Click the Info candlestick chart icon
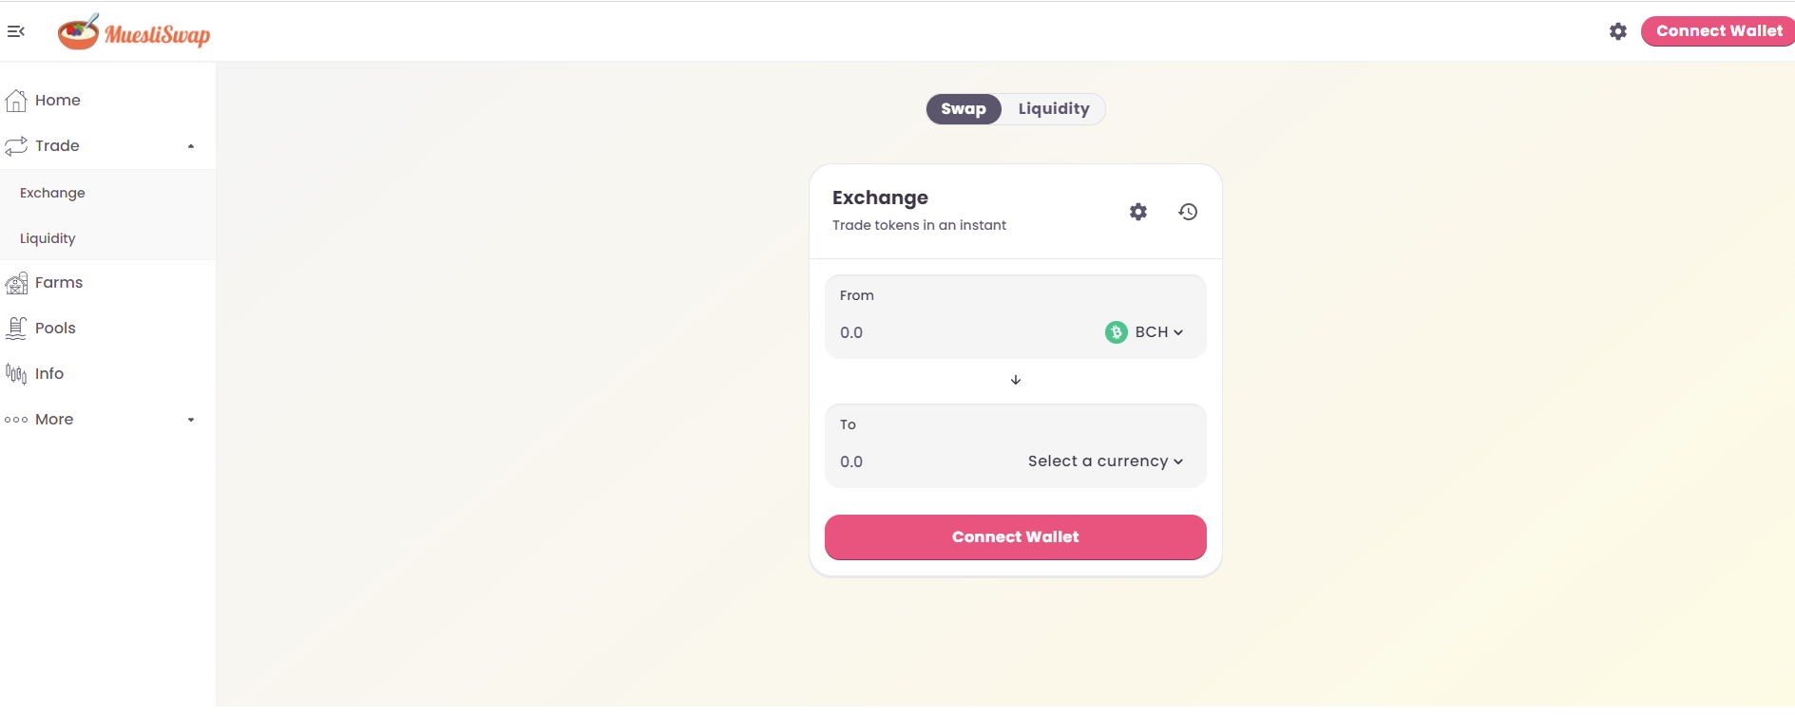This screenshot has height=715, width=1795. point(16,374)
